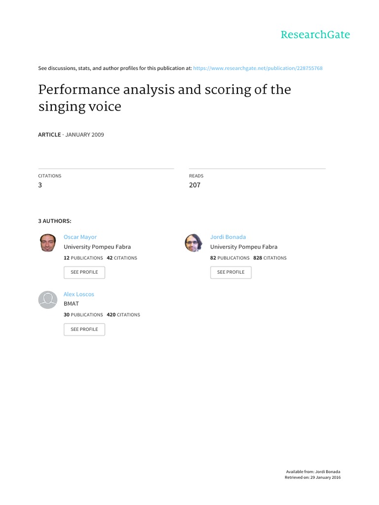Click the BMAT affiliation text

pos(71,304)
